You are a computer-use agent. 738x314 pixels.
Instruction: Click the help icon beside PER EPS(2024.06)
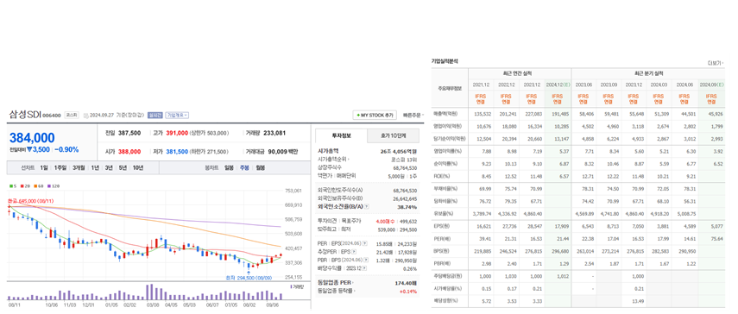tap(365, 244)
